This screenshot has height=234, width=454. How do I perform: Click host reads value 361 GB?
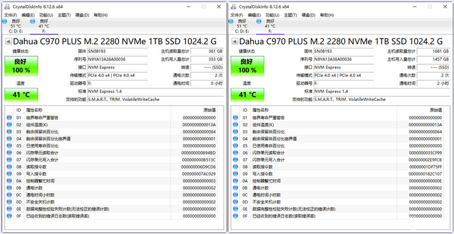[x=207, y=51]
